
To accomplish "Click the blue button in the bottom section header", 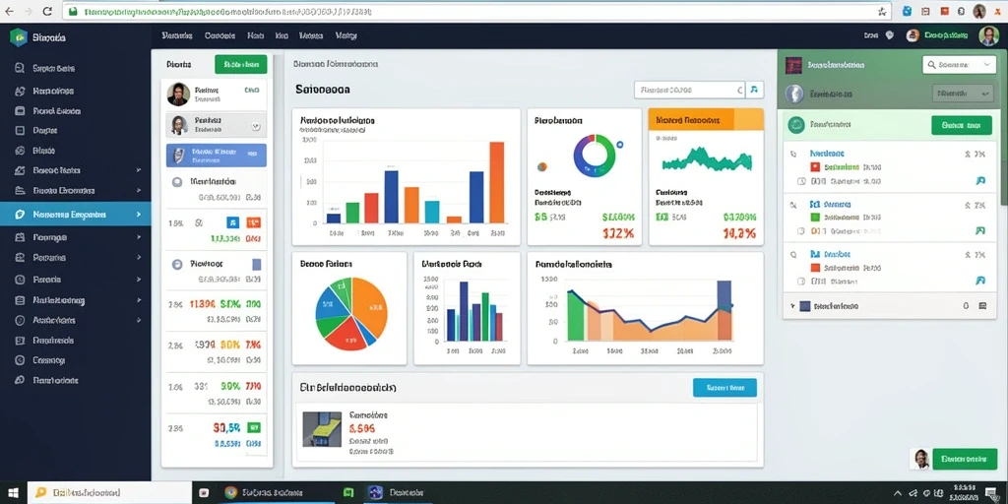I will pos(724,388).
